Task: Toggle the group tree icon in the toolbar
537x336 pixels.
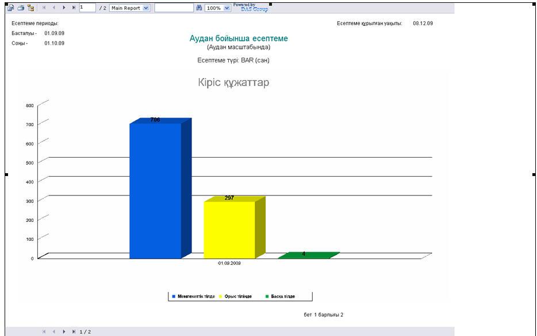Action: [x=31, y=7]
